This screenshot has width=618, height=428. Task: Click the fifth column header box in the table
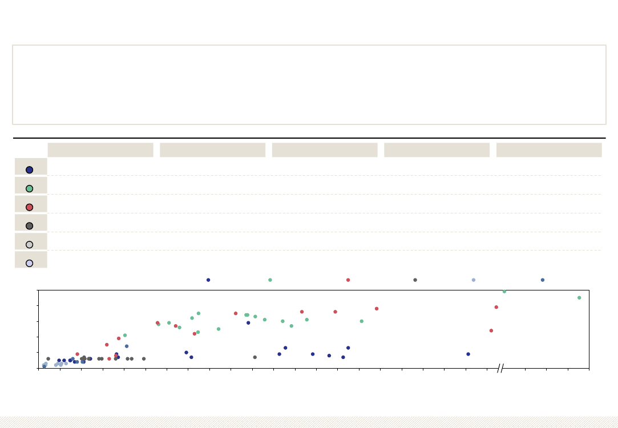(x=549, y=150)
